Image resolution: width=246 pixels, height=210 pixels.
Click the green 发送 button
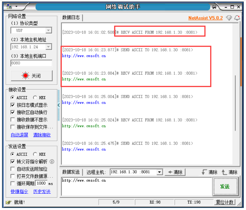click(x=225, y=187)
